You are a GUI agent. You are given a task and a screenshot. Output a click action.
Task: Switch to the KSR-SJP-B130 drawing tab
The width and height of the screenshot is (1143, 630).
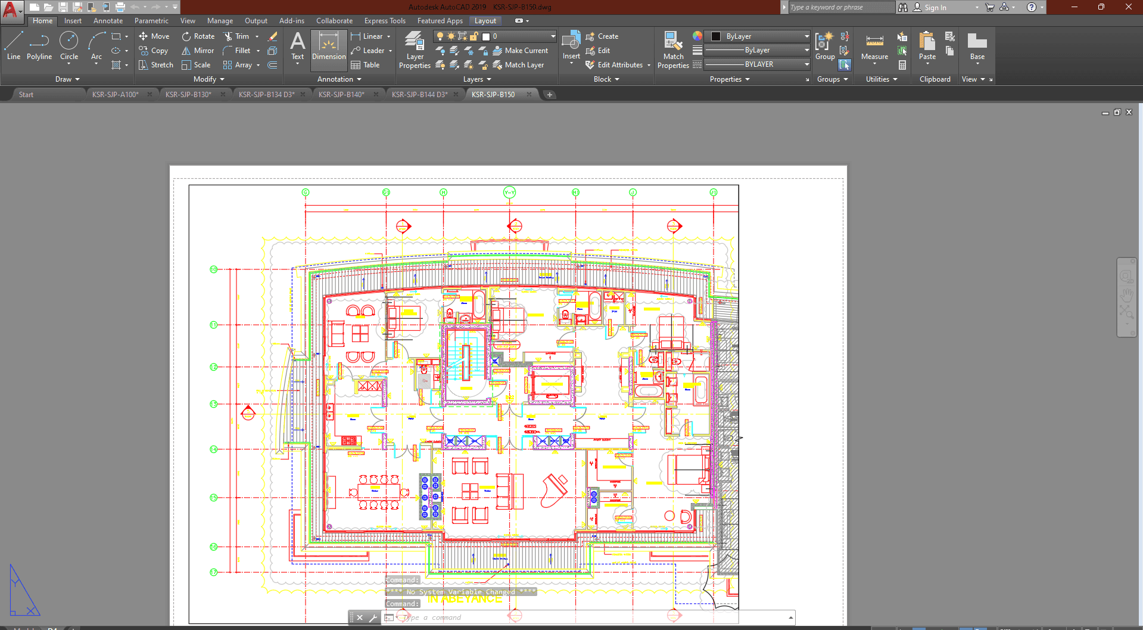click(x=188, y=95)
